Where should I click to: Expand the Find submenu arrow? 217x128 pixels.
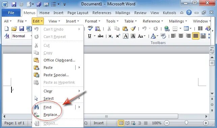(x=79, y=107)
